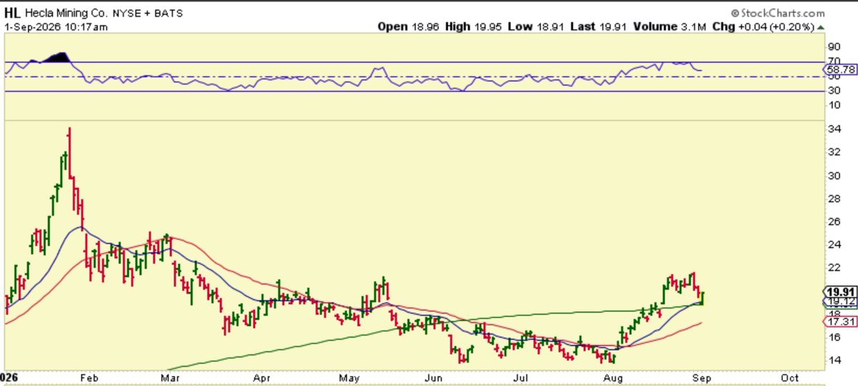Click the 30 price axis label
Image resolution: width=858 pixels, height=386 pixels.
pyautogui.click(x=834, y=175)
